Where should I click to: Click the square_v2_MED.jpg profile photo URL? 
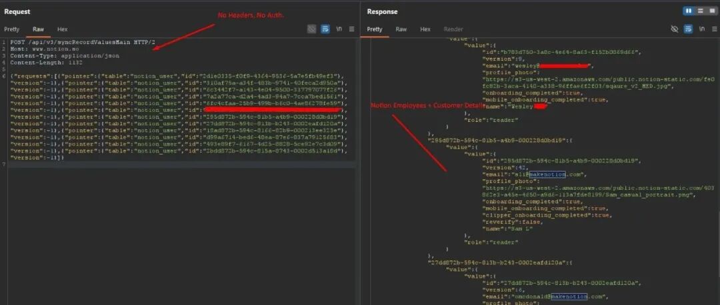pyautogui.click(x=597, y=83)
